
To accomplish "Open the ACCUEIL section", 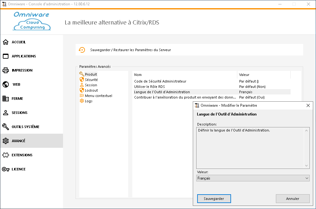I will pos(32,42).
